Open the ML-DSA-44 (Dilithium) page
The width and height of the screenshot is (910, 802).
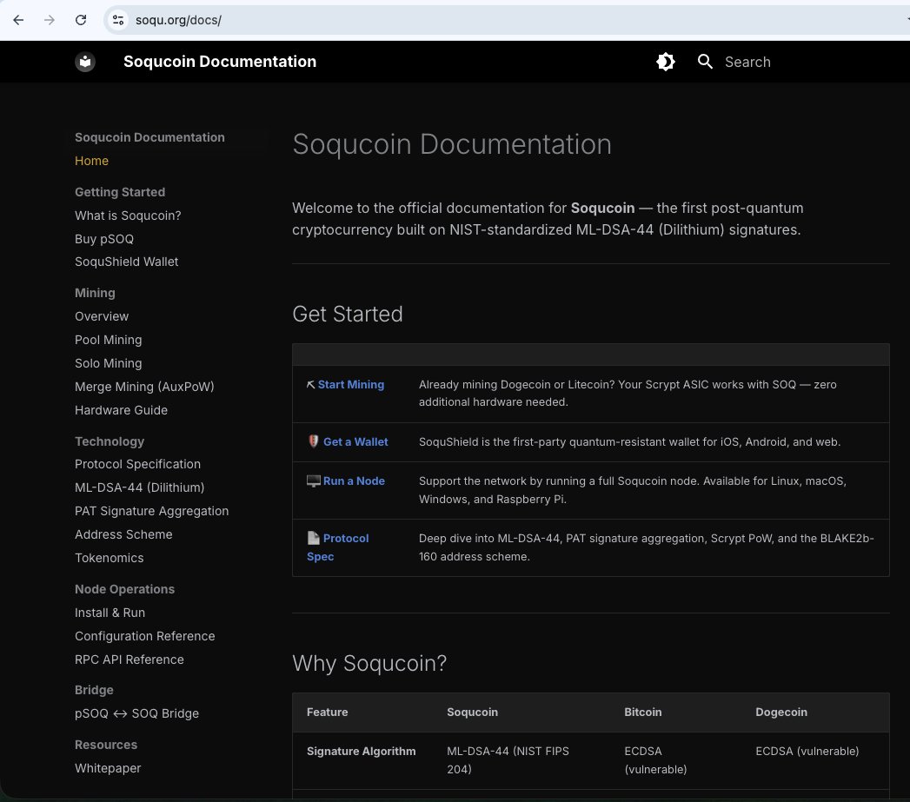click(x=139, y=487)
